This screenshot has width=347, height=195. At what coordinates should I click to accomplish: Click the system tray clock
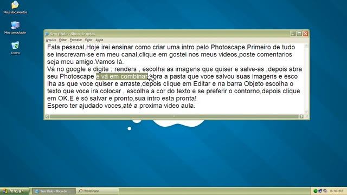336,191
